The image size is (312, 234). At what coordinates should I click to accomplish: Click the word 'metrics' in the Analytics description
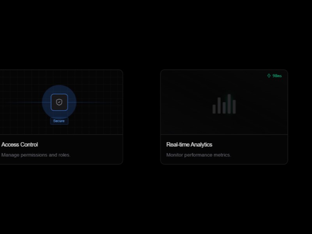[x=222, y=155]
